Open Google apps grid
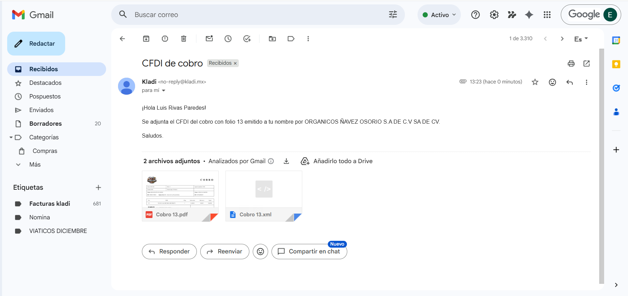This screenshot has height=296, width=628. (x=547, y=15)
